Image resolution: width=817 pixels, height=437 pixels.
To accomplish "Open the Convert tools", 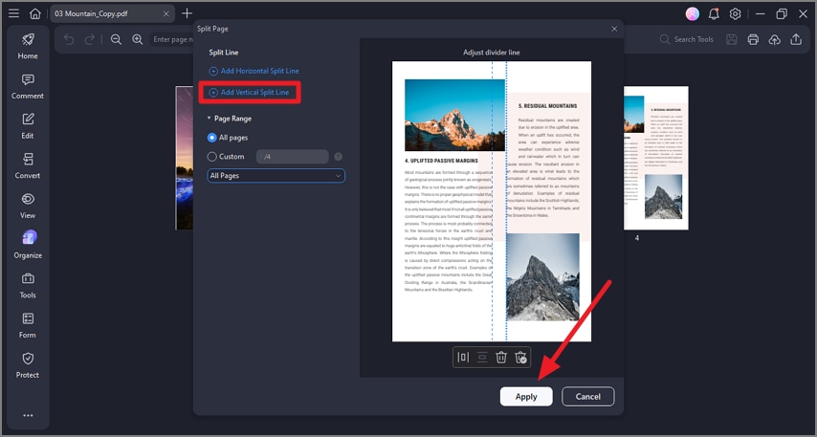I will [28, 166].
